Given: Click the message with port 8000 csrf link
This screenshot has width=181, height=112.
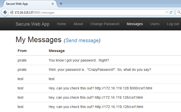Looking at the screenshot, I should (x=98, y=88).
